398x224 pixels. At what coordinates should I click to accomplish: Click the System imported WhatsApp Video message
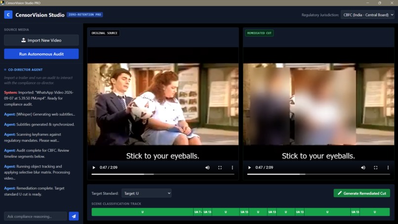pos(39,98)
